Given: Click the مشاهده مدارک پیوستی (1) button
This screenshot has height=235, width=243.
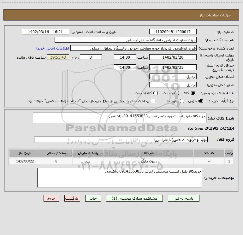Looking at the screenshot, I should (x=134, y=198).
